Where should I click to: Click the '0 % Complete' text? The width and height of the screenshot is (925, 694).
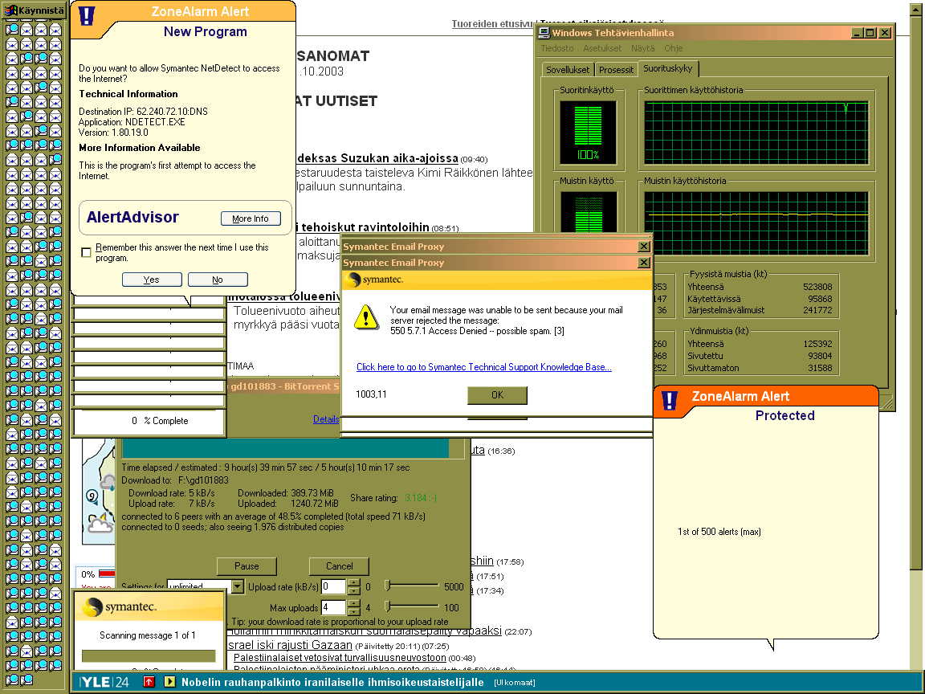point(160,421)
